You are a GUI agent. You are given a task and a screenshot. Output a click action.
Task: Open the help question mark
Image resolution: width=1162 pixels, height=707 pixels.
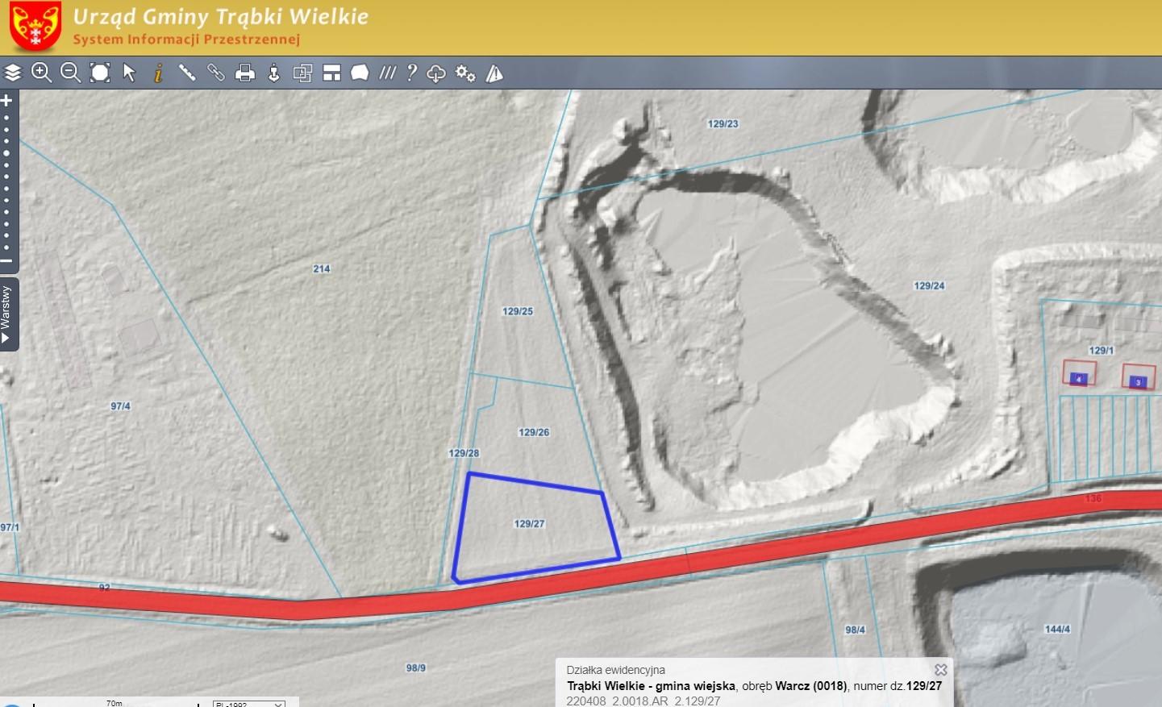click(x=412, y=73)
